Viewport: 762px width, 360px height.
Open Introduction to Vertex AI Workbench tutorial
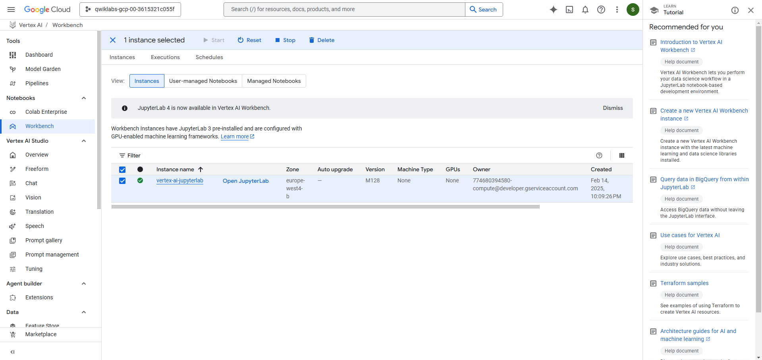[691, 46]
